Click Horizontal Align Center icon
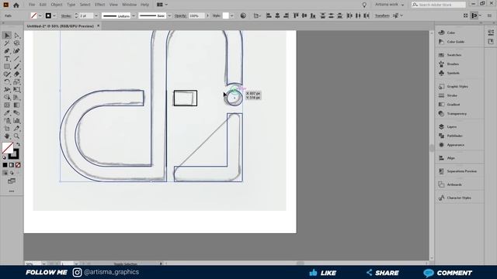Viewport: 497px width, 279px height. pos(277,15)
